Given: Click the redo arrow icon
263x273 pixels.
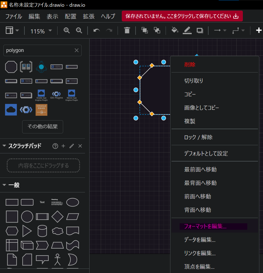Looking at the screenshot, I should point(109,30).
